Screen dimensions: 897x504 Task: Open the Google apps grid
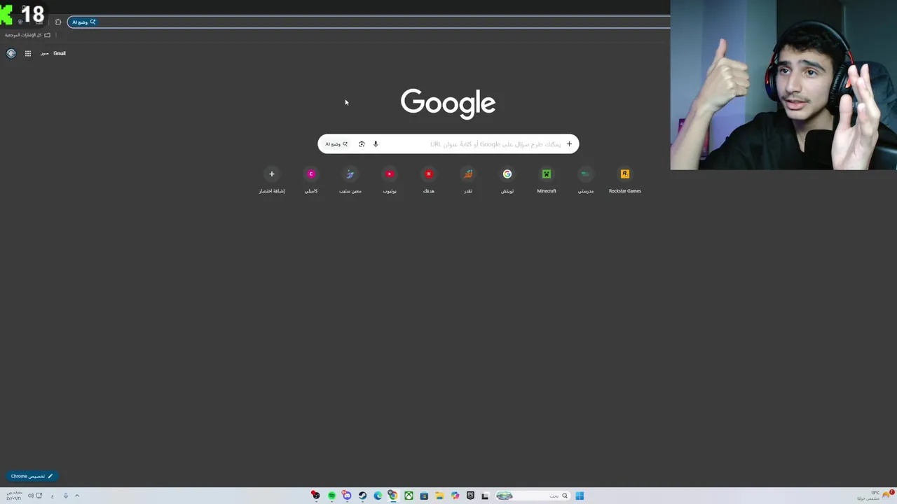point(28,53)
